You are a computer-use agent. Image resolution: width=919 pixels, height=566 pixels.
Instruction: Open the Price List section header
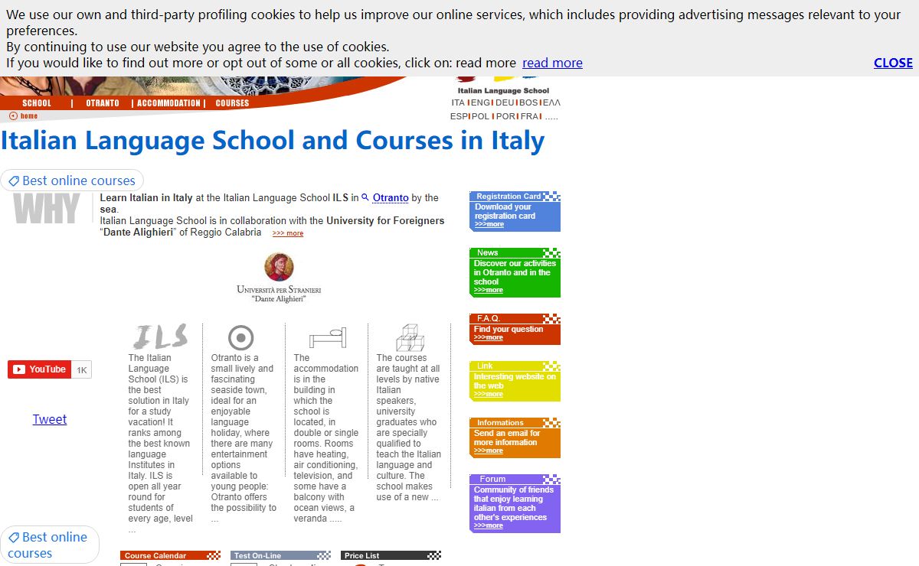click(x=391, y=555)
